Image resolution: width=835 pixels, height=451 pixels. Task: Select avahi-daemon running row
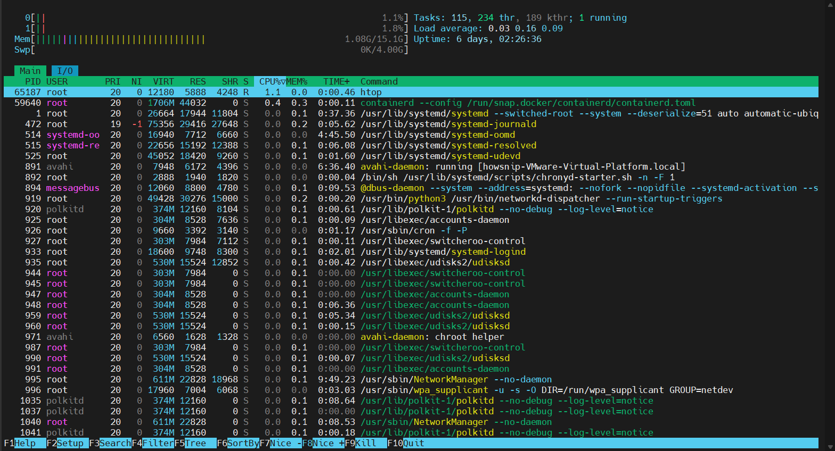pos(411,166)
